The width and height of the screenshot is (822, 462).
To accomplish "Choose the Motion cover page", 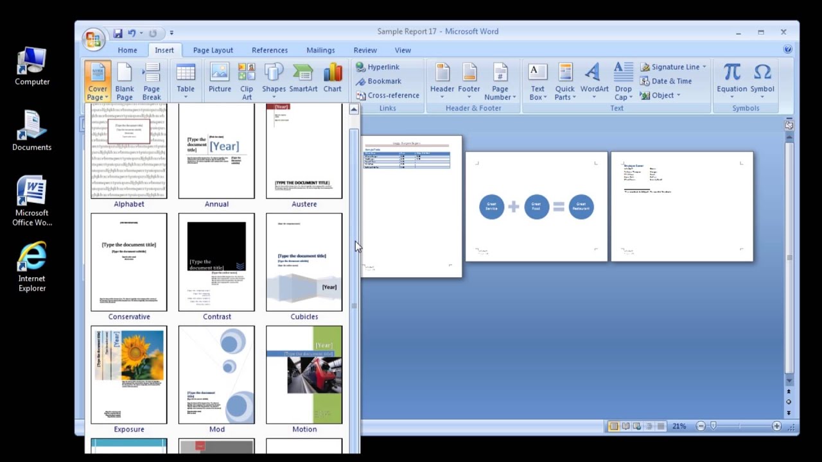I will click(x=304, y=380).
